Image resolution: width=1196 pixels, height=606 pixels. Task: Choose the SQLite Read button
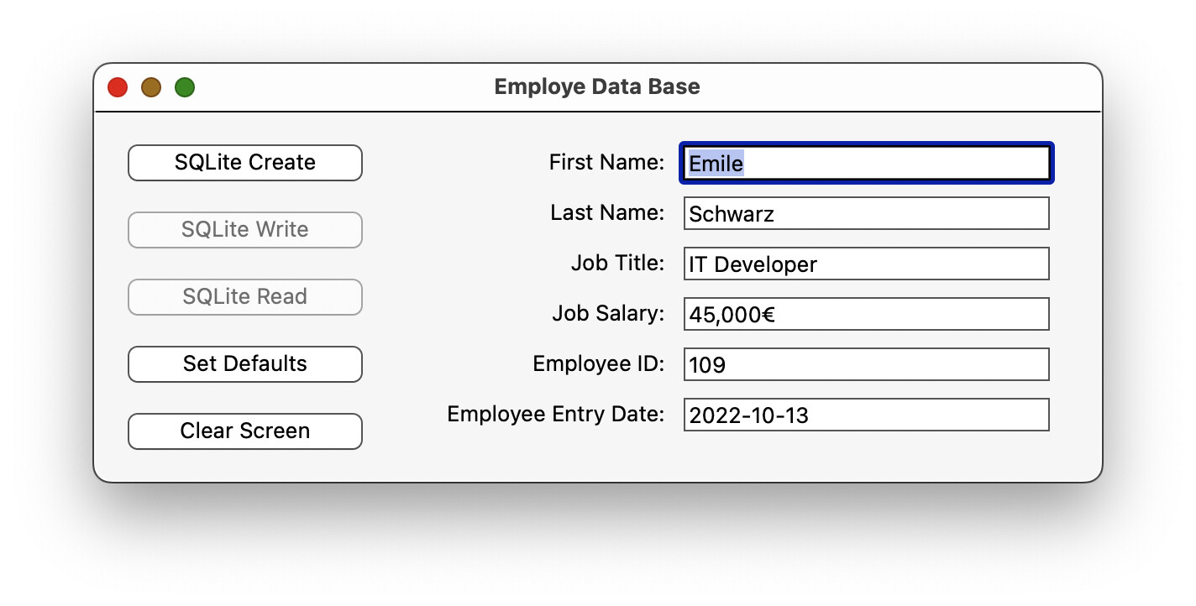tap(244, 297)
